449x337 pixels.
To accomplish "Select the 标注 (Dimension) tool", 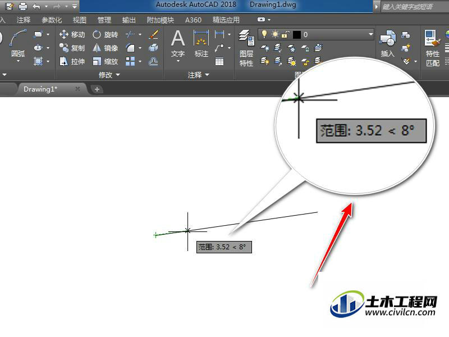I will 201,44.
